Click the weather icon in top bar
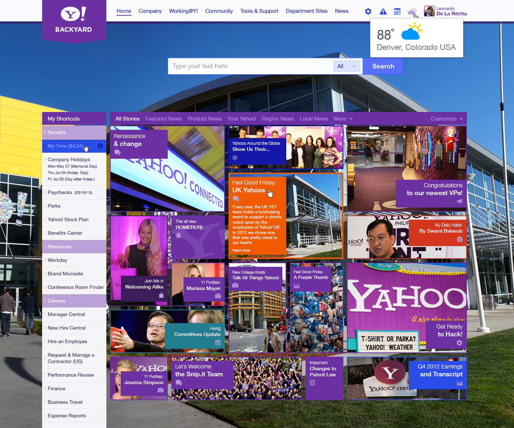The height and width of the screenshot is (428, 514). [412, 11]
